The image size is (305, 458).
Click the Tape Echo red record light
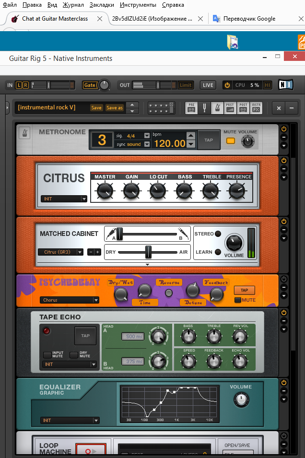[47, 330]
